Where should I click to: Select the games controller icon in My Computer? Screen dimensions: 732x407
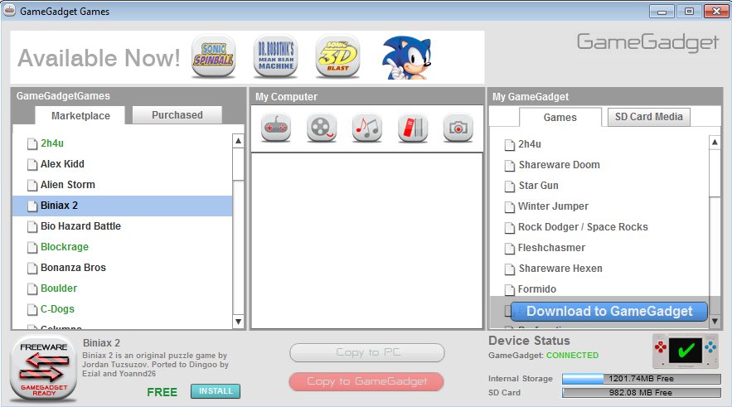click(276, 127)
